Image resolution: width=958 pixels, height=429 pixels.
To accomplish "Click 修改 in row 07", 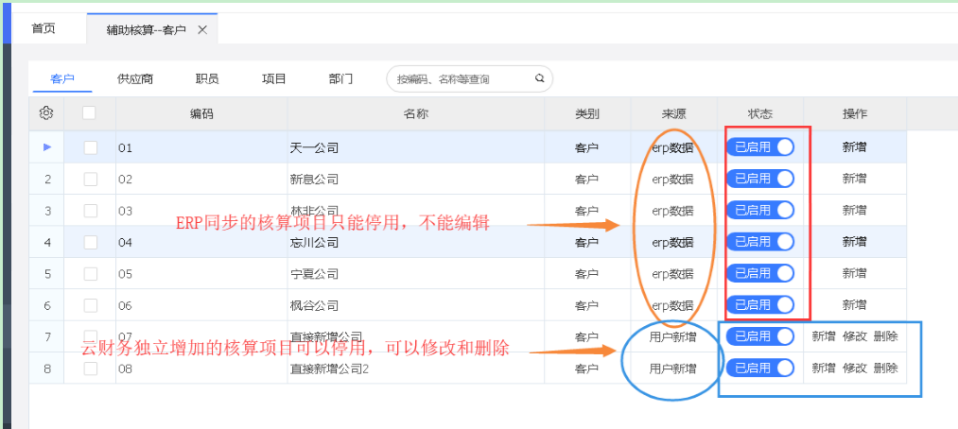I will pos(855,336).
